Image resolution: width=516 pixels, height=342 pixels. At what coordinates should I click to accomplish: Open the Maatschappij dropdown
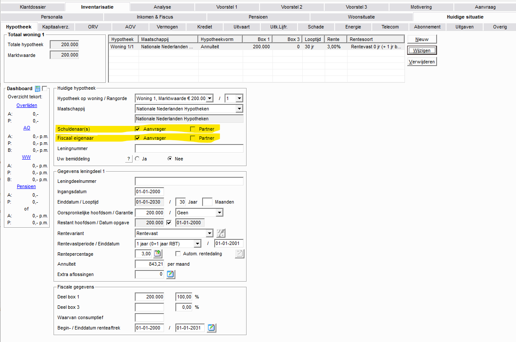[239, 109]
